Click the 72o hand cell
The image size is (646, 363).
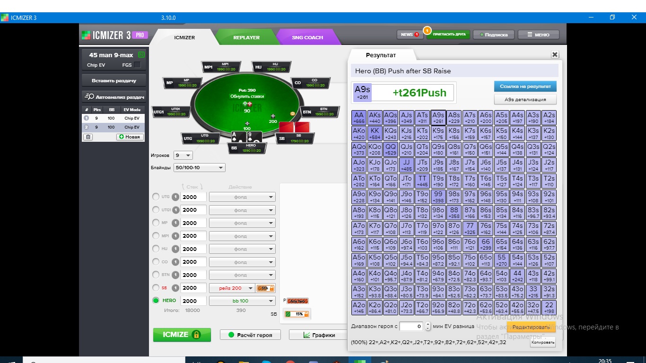point(470,308)
